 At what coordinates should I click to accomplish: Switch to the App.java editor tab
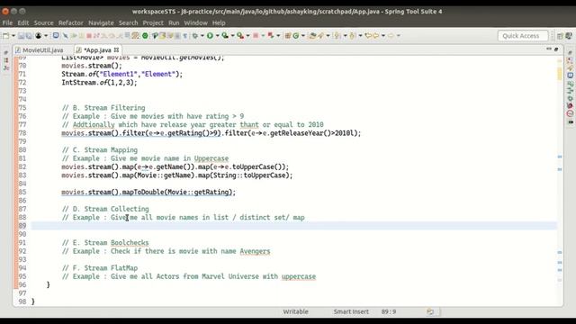point(97,50)
